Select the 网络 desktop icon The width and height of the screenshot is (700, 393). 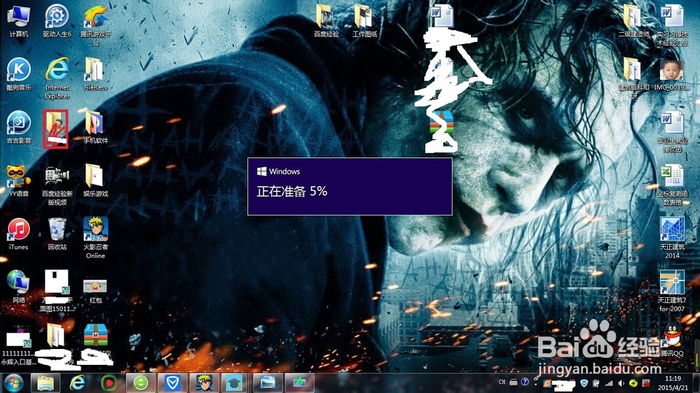(x=19, y=287)
